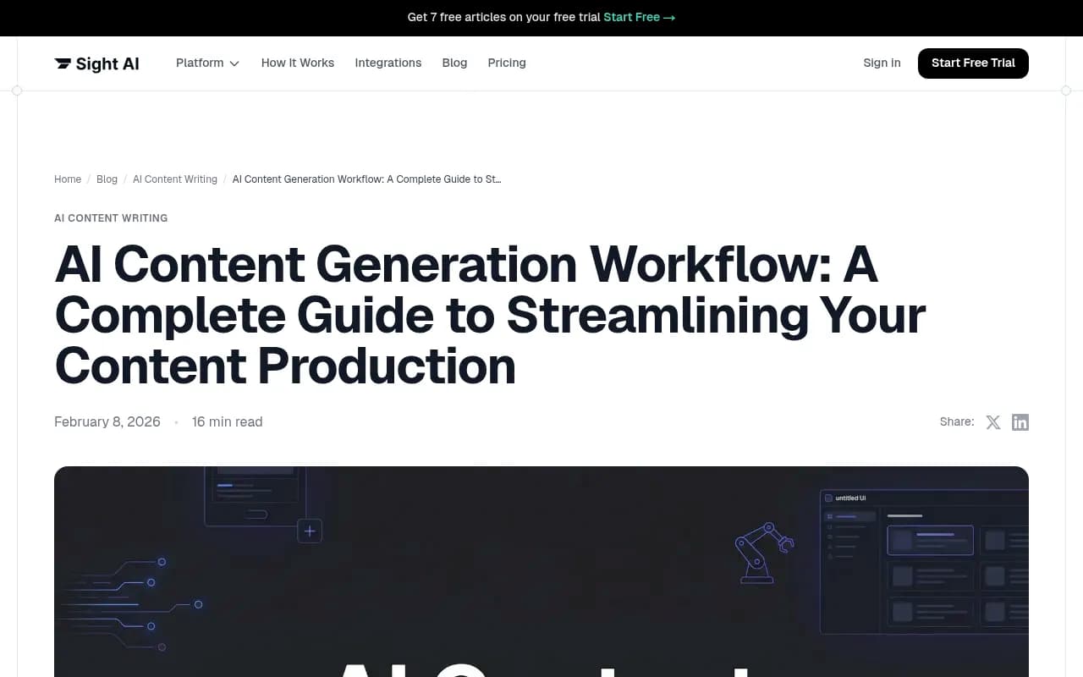
Task: Click the Start Free Trial button
Action: pos(973,63)
